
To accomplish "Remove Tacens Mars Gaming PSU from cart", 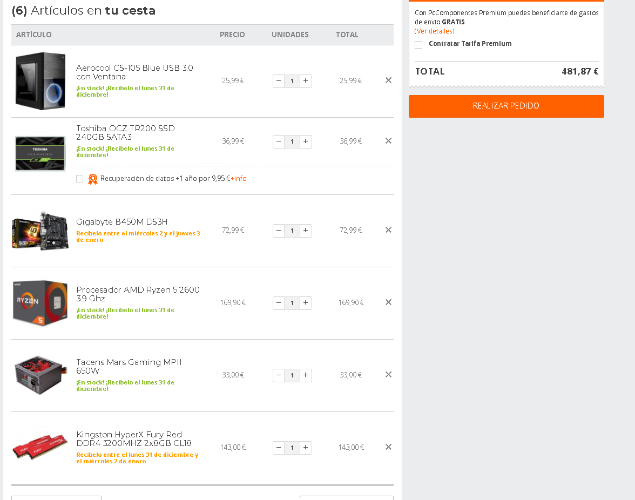I will tap(388, 375).
